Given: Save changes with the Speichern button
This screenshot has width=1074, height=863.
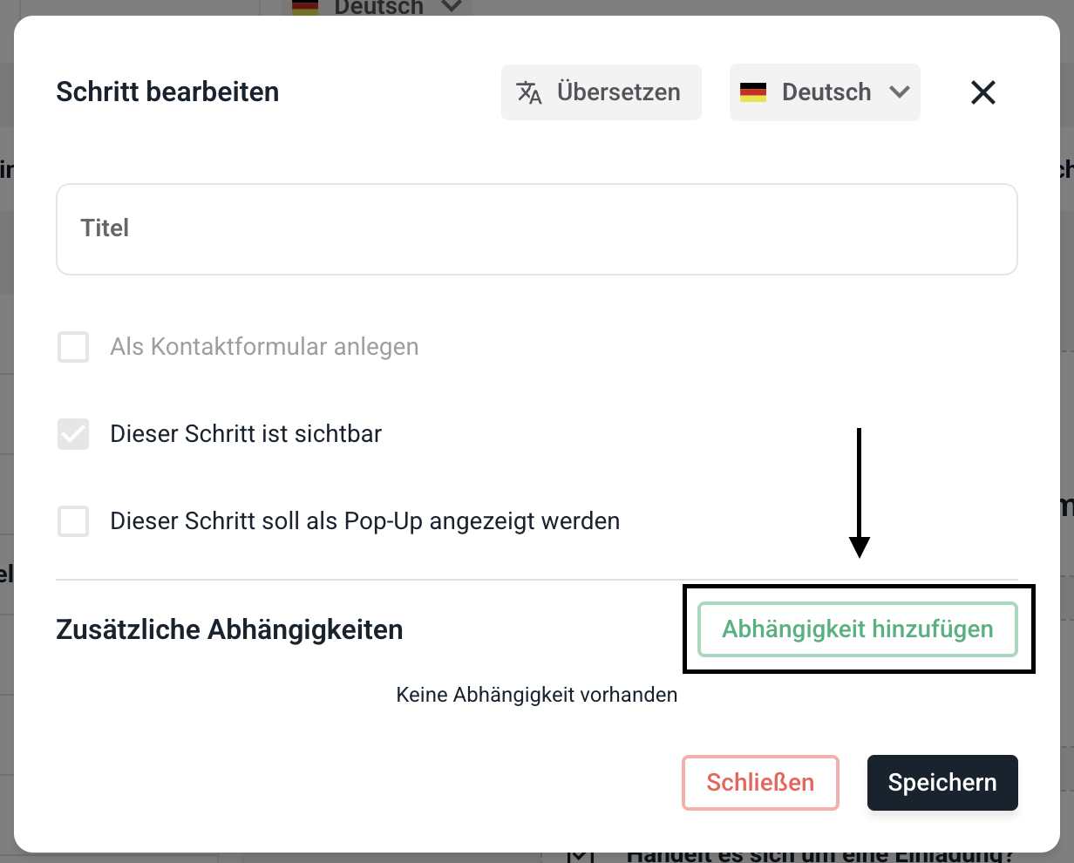Looking at the screenshot, I should pos(942,783).
